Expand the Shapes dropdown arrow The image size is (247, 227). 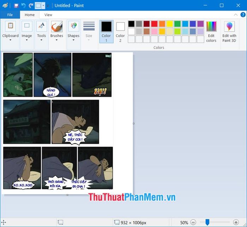(x=73, y=40)
